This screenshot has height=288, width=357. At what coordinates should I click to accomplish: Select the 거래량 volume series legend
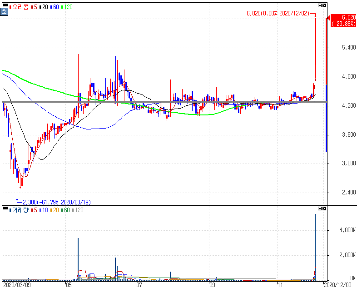19,210
